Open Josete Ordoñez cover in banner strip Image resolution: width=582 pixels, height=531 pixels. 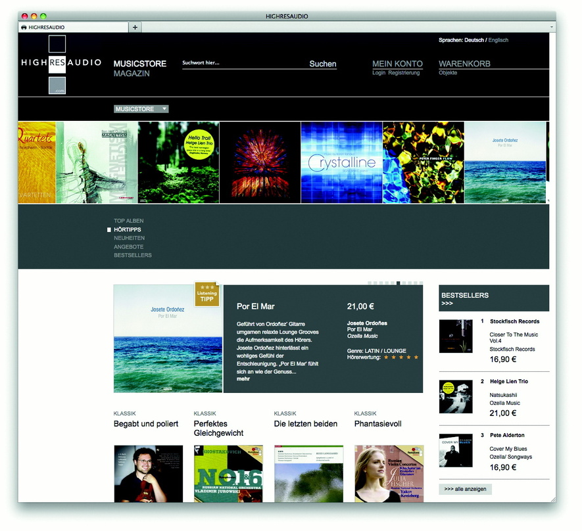pos(505,162)
